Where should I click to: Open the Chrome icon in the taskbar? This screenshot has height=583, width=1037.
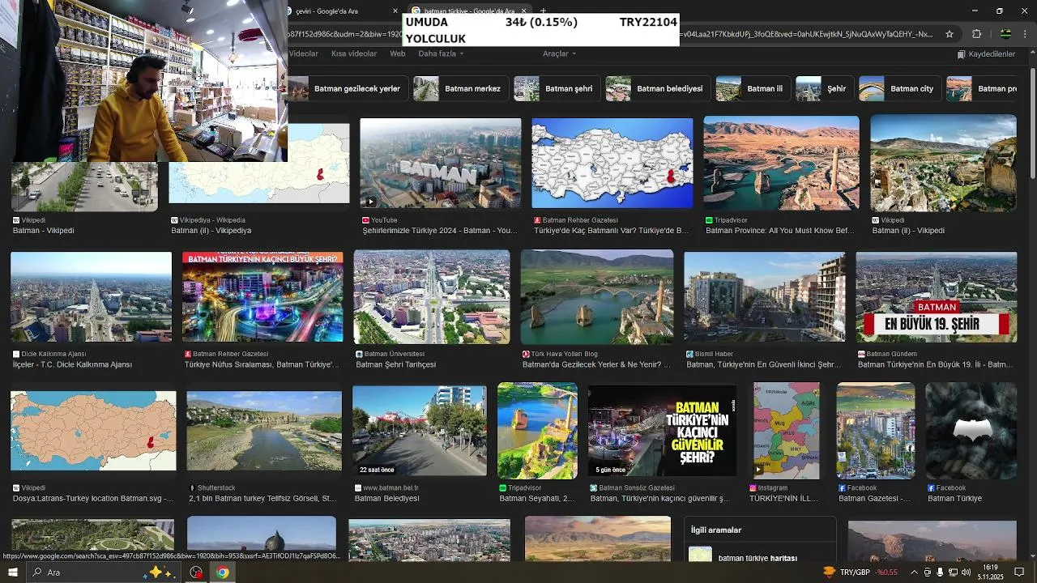[222, 572]
